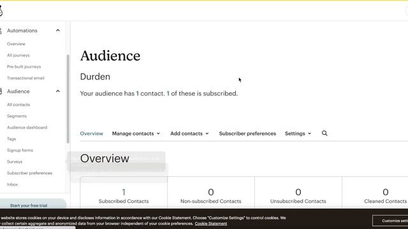Open Transactional email
This screenshot has height=229, width=408.
(x=25, y=78)
